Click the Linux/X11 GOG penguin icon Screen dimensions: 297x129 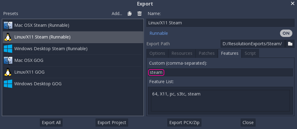click(8, 72)
